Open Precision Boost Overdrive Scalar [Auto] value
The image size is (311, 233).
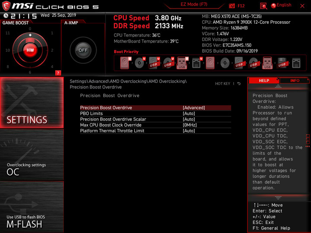pyautogui.click(x=189, y=119)
